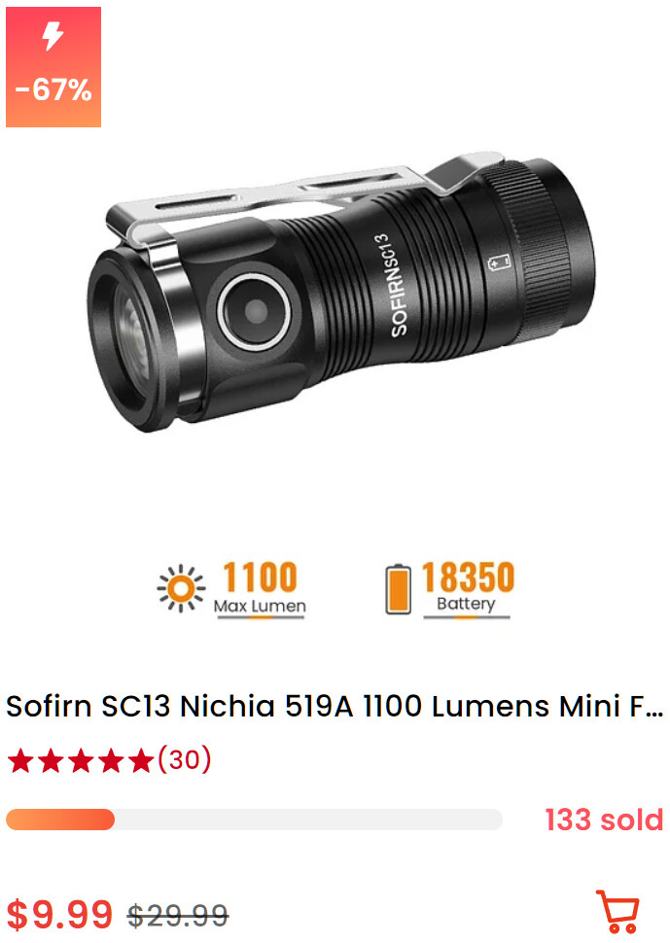Click the orange sun Max Lumen icon

coord(181,588)
